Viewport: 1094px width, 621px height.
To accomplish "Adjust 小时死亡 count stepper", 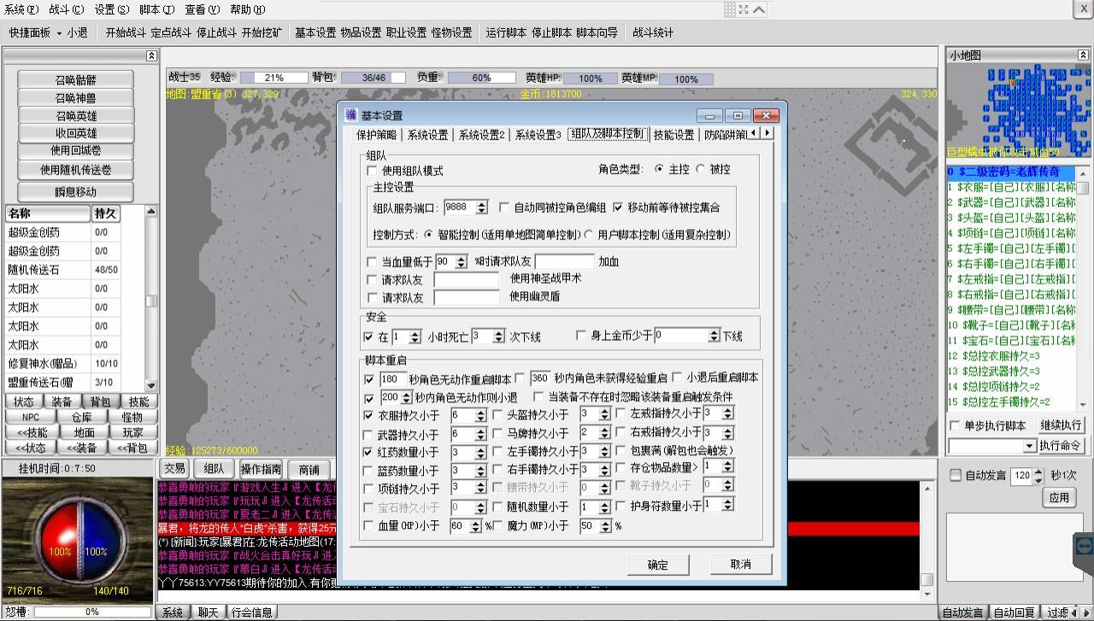I will (499, 337).
